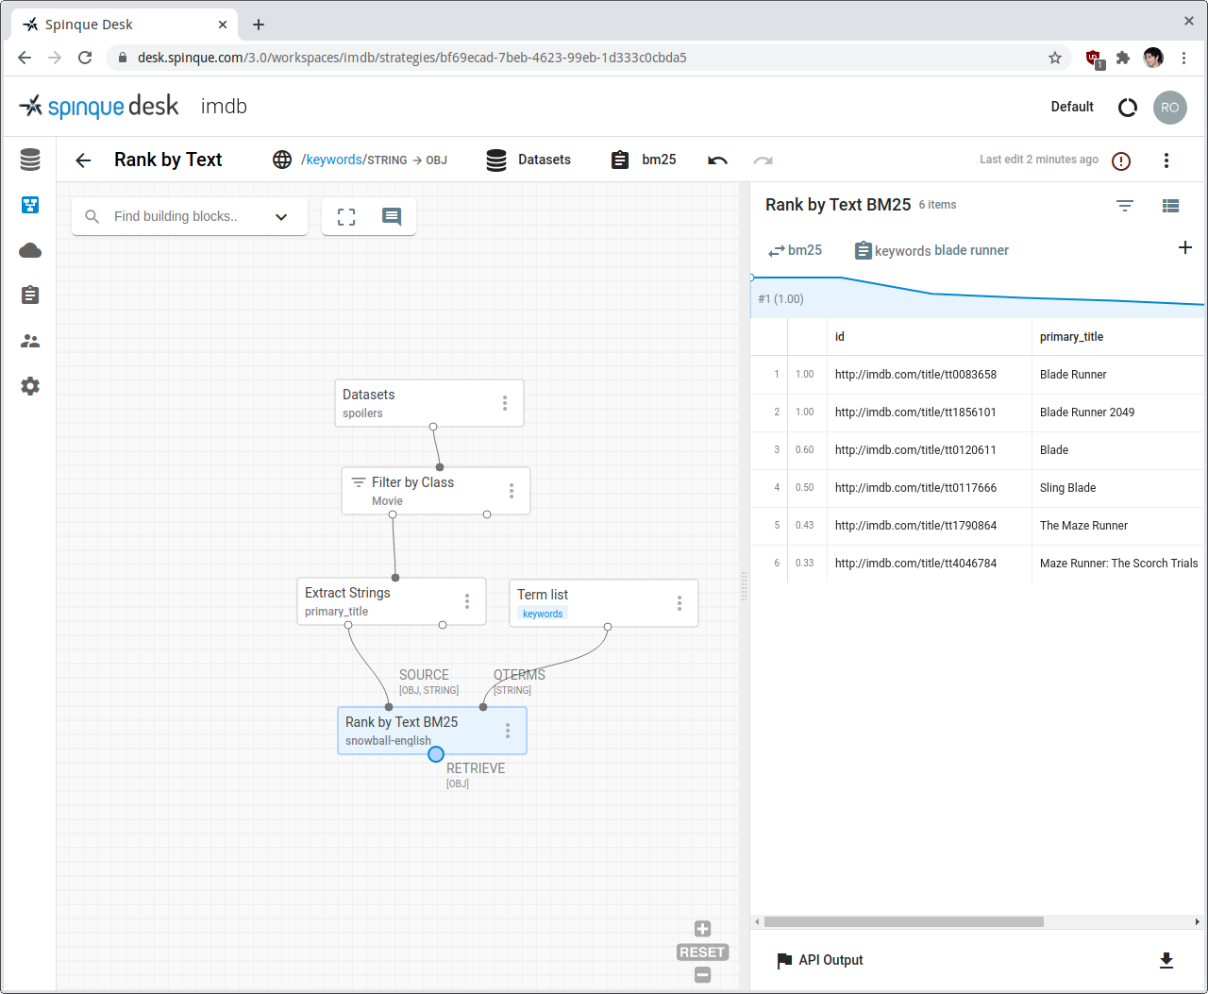The height and width of the screenshot is (994, 1208).
Task: Undo the last edit
Action: click(717, 160)
